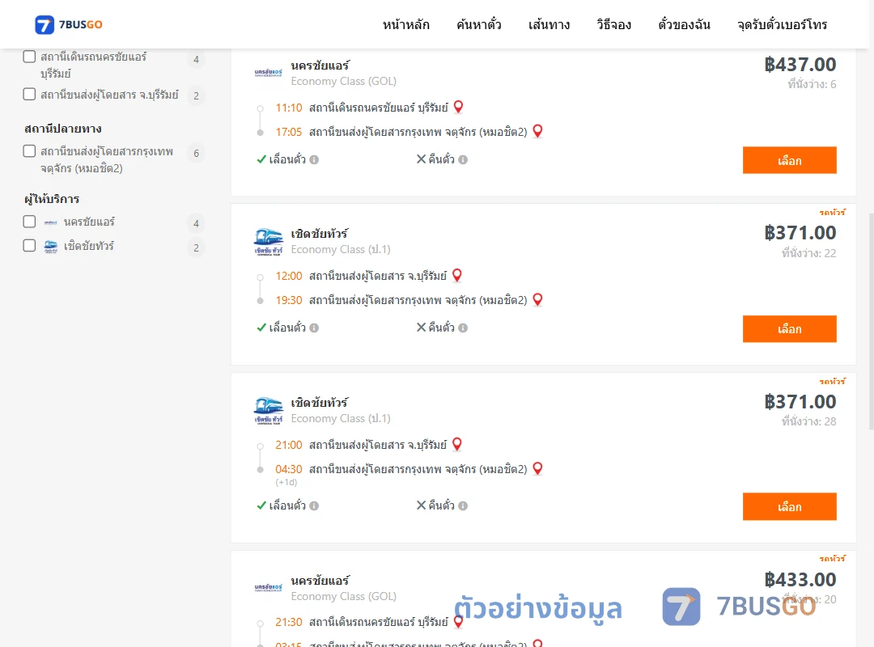Image resolution: width=874 pixels, height=647 pixels.
Task: Click เชิดชัยทัวร์ logo on 21:00 trip
Action: (x=268, y=411)
